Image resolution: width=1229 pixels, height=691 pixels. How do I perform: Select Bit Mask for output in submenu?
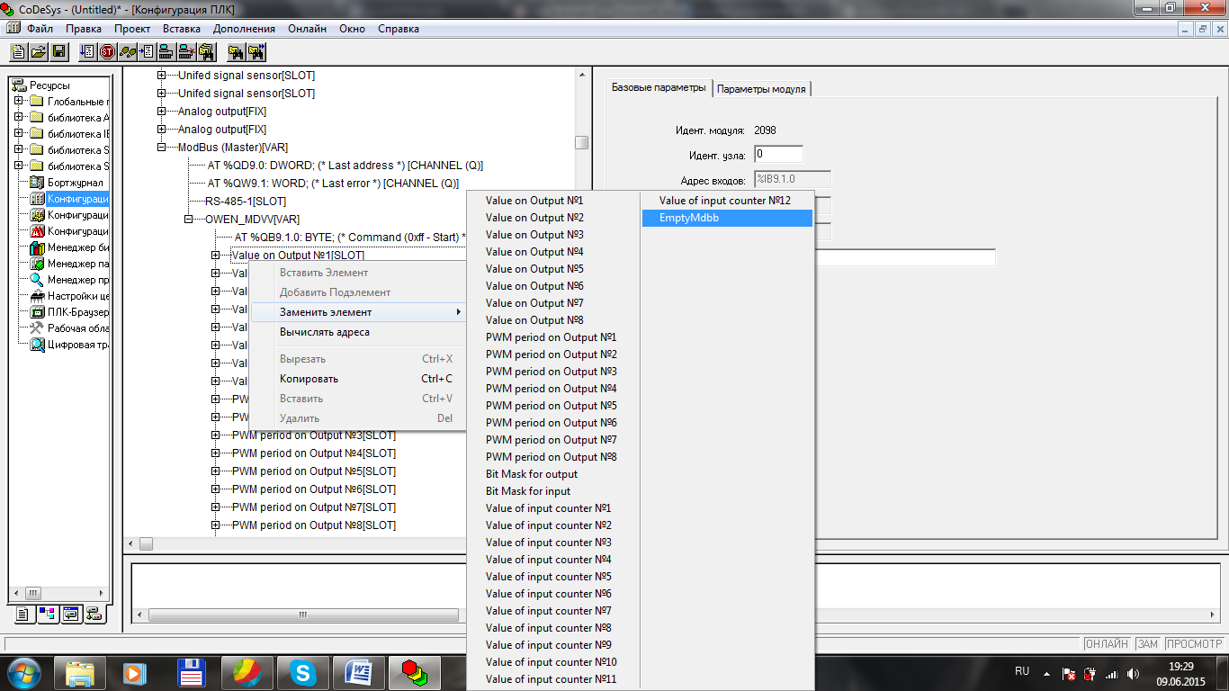click(553, 474)
